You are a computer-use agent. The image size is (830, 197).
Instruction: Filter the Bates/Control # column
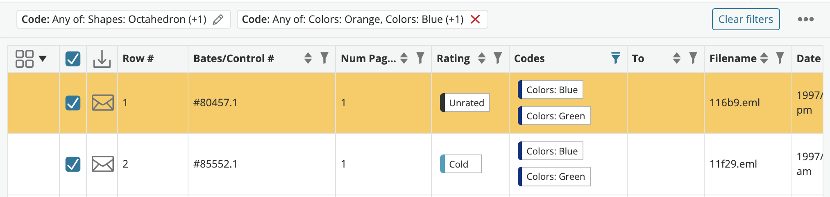pos(324,58)
